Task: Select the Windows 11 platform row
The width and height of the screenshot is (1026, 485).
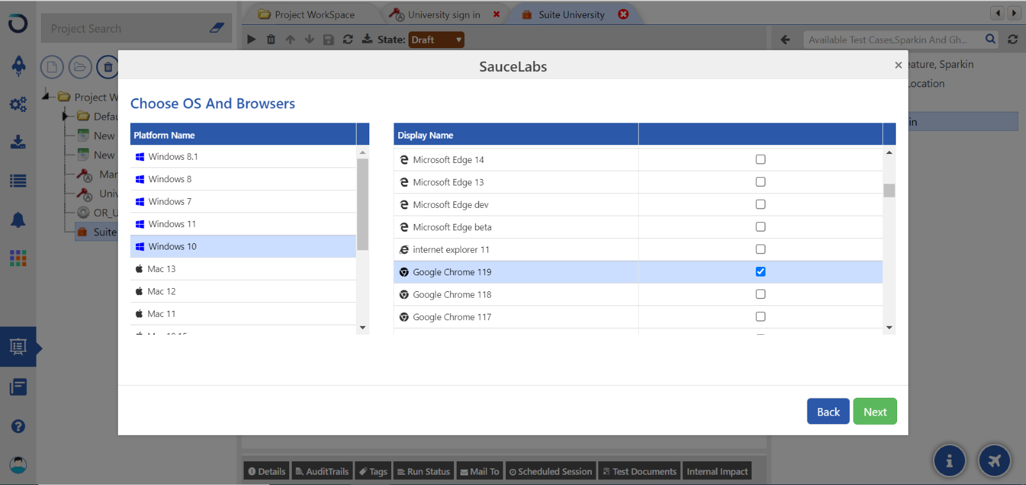Action: pyautogui.click(x=243, y=224)
